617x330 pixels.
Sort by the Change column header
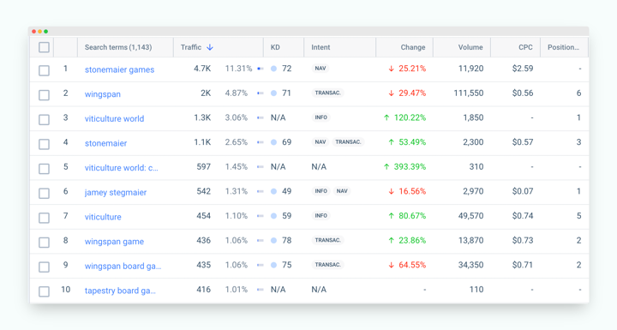click(413, 47)
